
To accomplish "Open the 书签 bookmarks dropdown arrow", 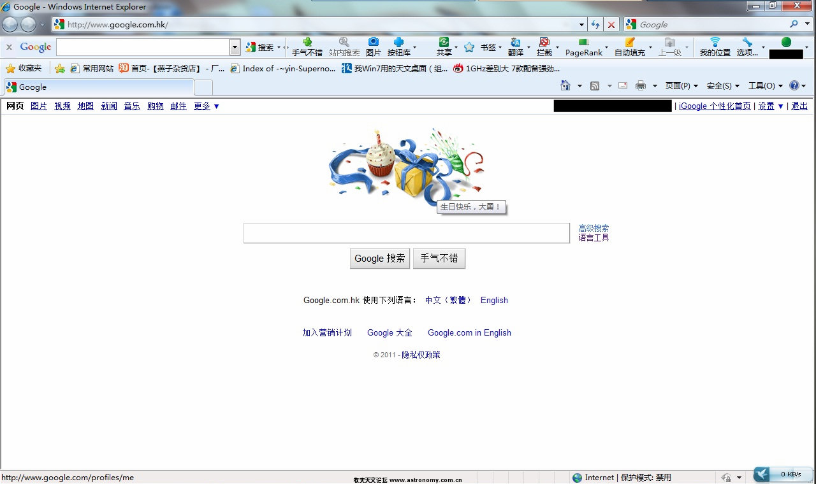I will point(500,48).
